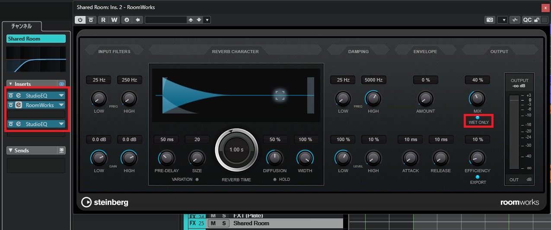Click the copy A to B arrow icon
Screen dimensions: 551x230
pos(138,20)
